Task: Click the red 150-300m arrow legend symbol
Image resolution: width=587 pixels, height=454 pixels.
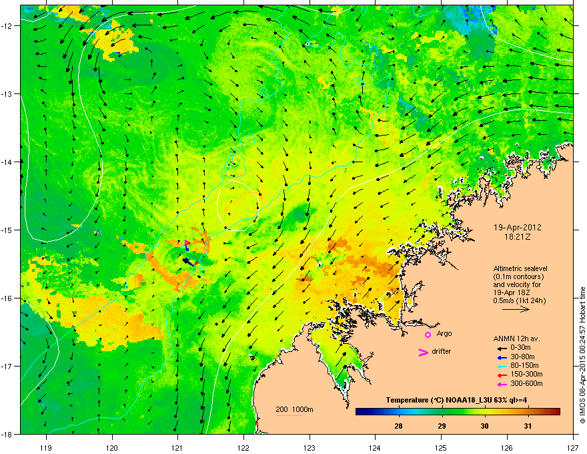Action: click(502, 375)
